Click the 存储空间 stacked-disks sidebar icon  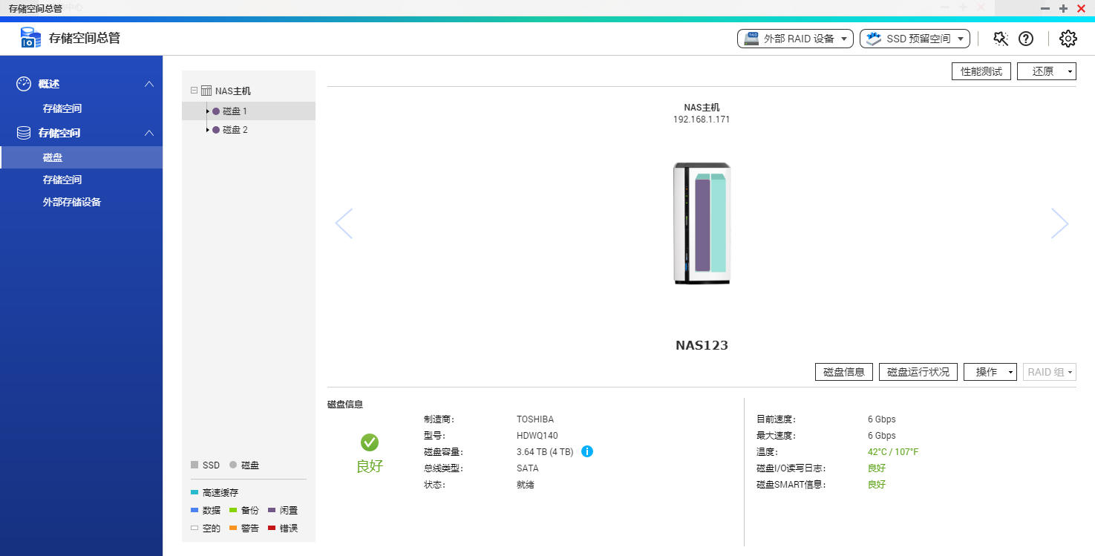[x=23, y=132]
